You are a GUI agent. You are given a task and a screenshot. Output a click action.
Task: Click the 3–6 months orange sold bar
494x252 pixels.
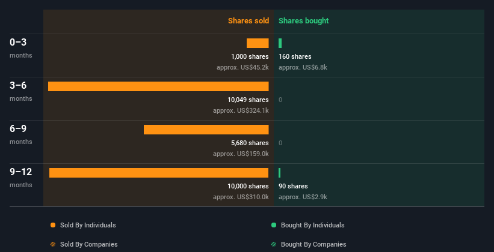click(158, 86)
